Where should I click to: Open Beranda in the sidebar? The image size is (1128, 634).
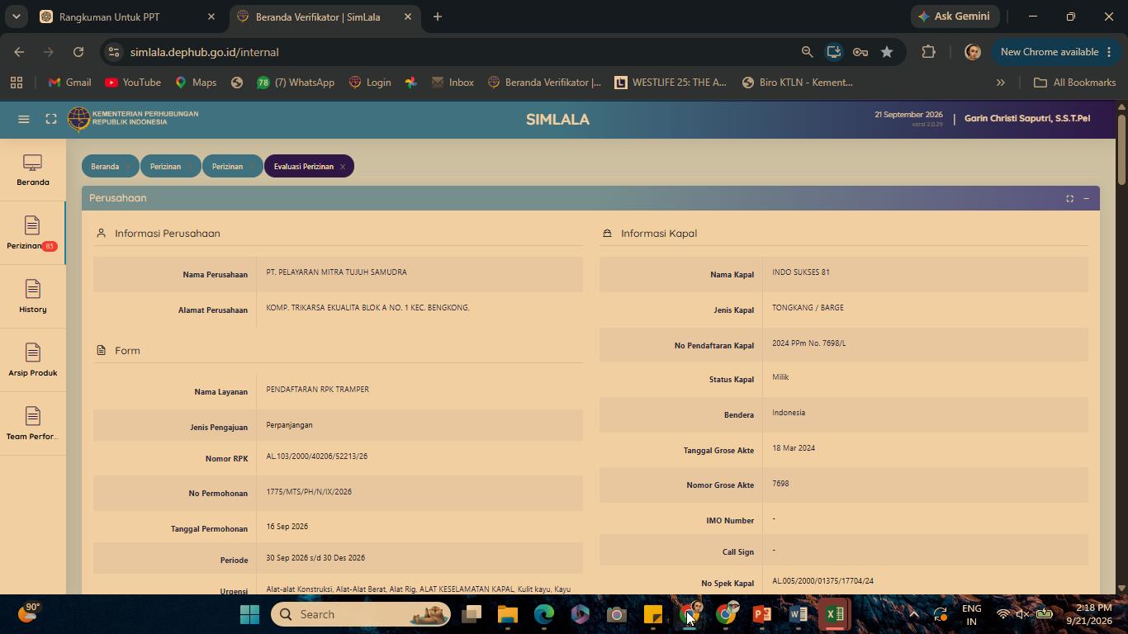(x=33, y=170)
